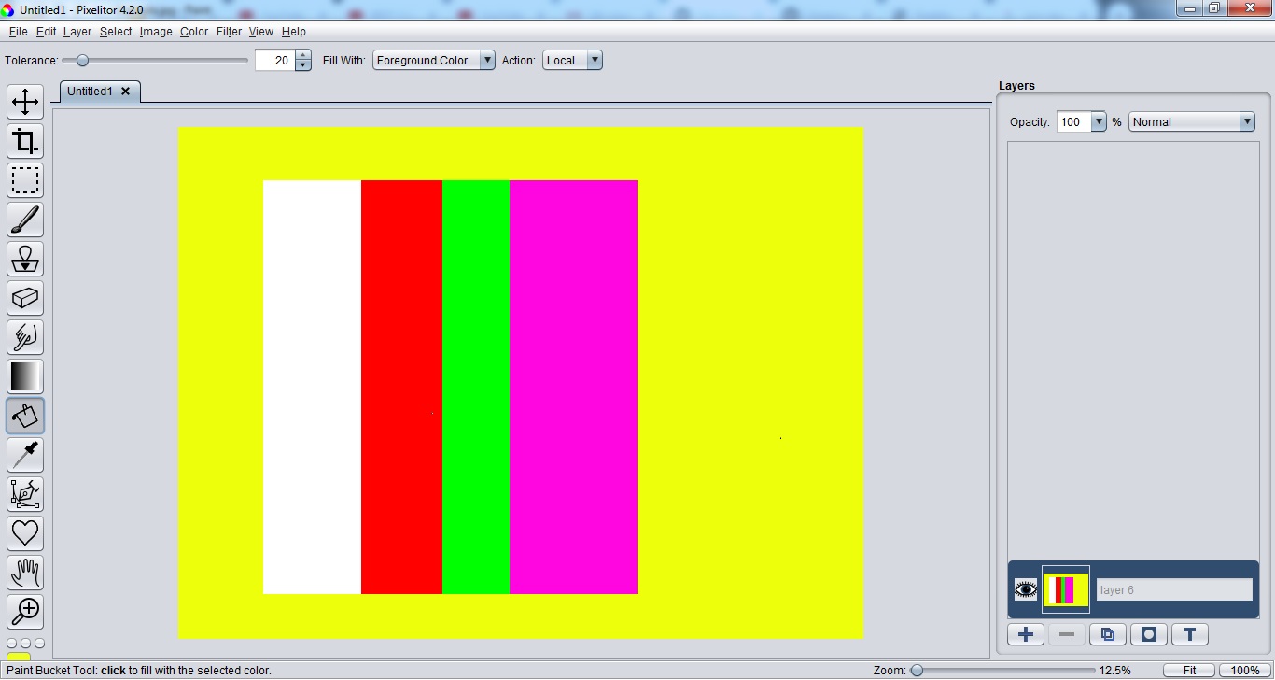The height and width of the screenshot is (680, 1275).
Task: Click the Layers panel title
Action: pos(1016,85)
